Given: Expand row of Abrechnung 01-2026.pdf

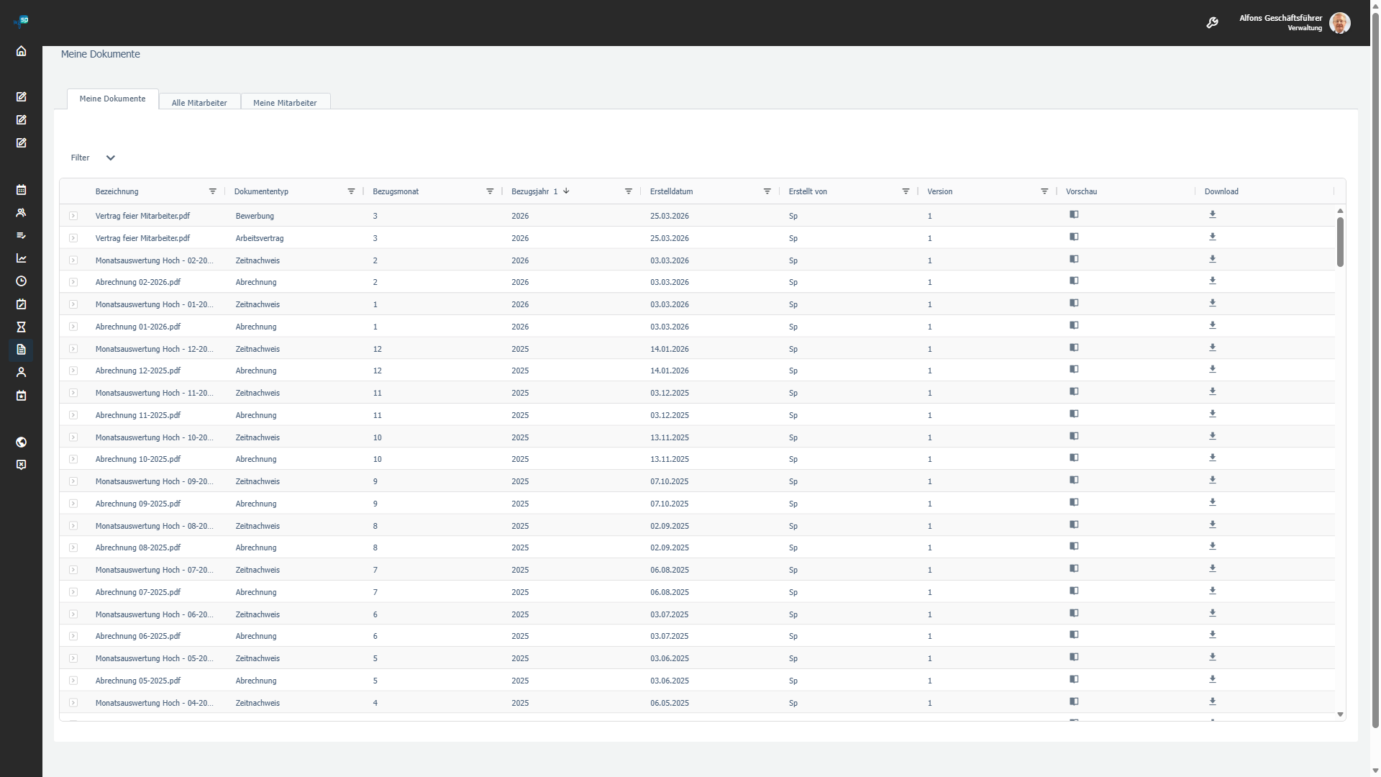Looking at the screenshot, I should (73, 327).
